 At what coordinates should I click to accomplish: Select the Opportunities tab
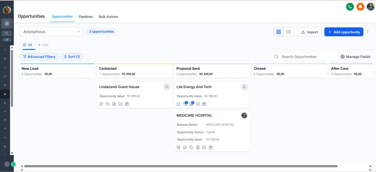62,17
